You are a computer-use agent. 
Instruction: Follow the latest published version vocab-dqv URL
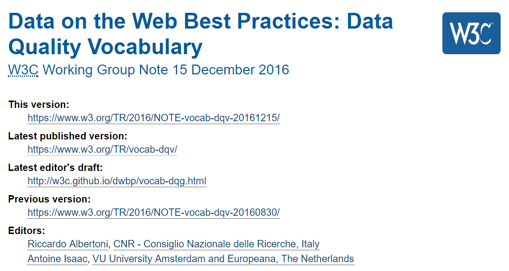[102, 149]
